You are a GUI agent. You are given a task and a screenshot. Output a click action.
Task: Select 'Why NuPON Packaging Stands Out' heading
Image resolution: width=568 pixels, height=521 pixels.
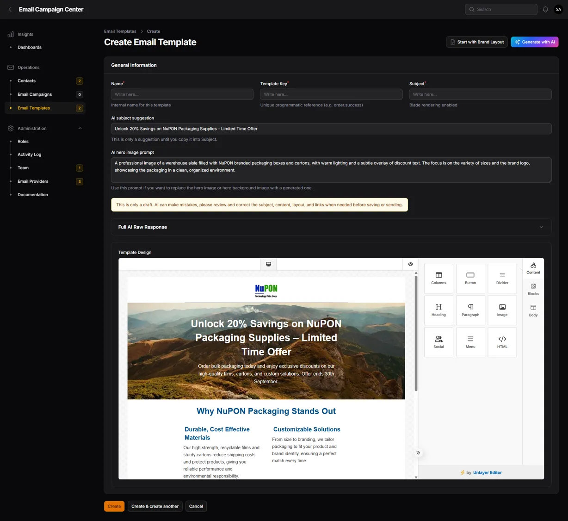pyautogui.click(x=266, y=411)
